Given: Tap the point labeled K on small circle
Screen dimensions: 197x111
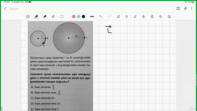Looking at the screenshot, I should [x=46, y=38].
